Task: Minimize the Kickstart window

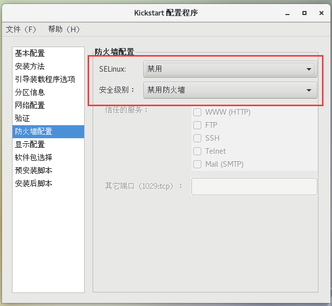Action: [x=287, y=14]
